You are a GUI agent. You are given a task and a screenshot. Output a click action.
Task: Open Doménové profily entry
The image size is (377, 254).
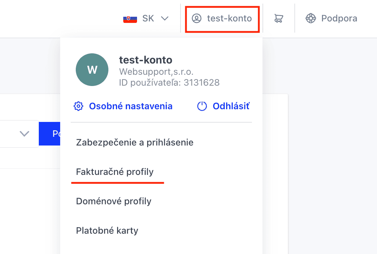point(114,201)
